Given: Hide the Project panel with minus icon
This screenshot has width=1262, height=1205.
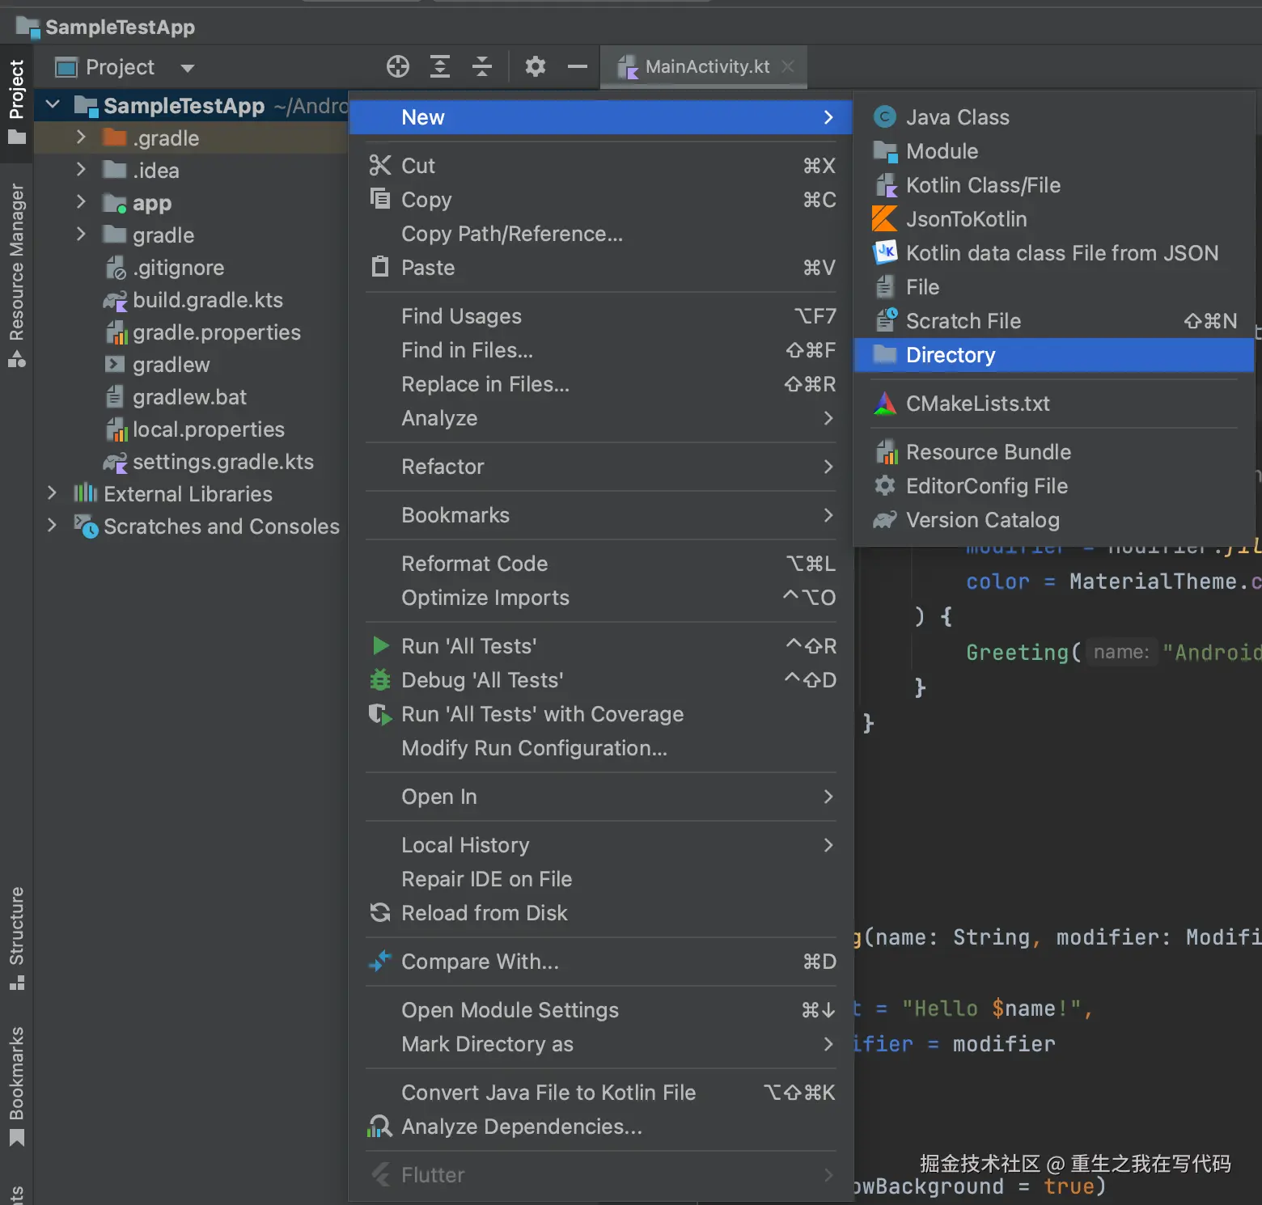Looking at the screenshot, I should pos(577,66).
